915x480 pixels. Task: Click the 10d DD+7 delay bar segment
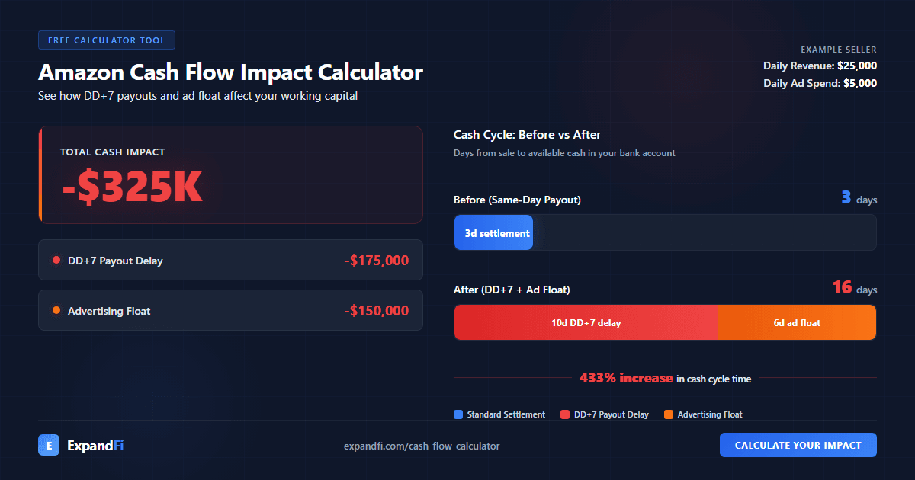(586, 322)
